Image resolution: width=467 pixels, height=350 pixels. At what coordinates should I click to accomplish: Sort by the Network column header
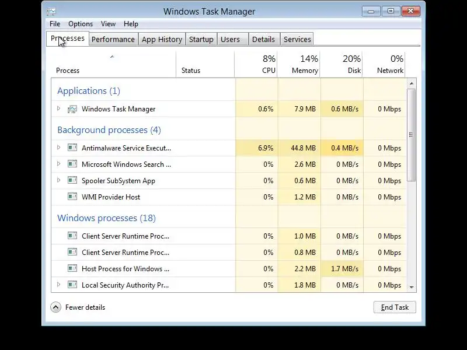(384, 64)
